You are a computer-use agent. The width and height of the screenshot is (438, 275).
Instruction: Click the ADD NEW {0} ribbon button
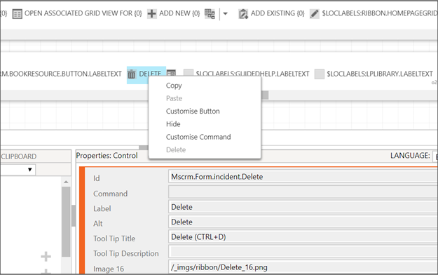click(174, 13)
